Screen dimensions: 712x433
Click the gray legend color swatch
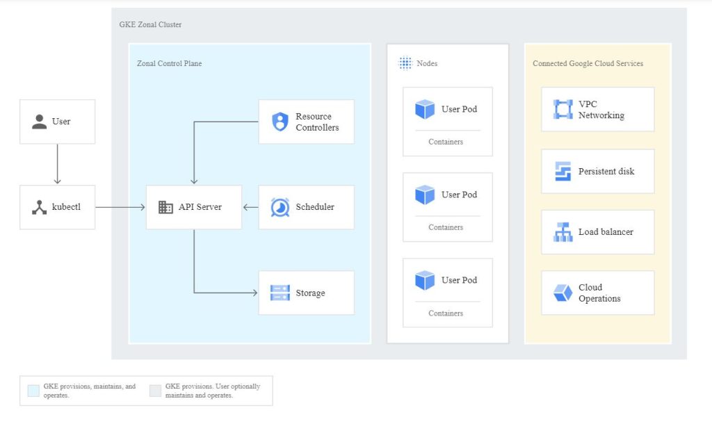pyautogui.click(x=155, y=390)
